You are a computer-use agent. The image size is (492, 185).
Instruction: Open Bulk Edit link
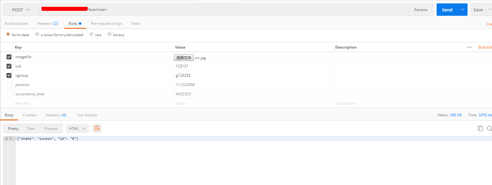pos(485,47)
